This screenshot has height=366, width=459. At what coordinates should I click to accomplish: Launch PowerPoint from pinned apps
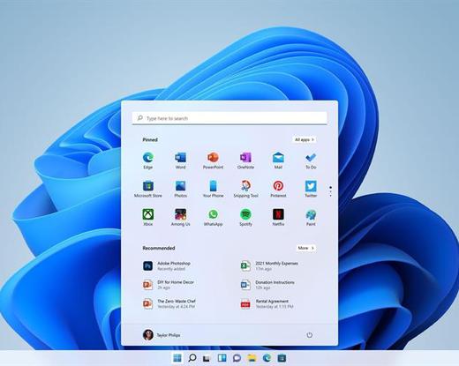(213, 161)
